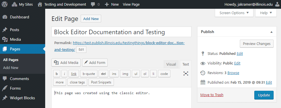Switch to the Text editor tab
Screen dimensions: 281x108
coord(186,64)
